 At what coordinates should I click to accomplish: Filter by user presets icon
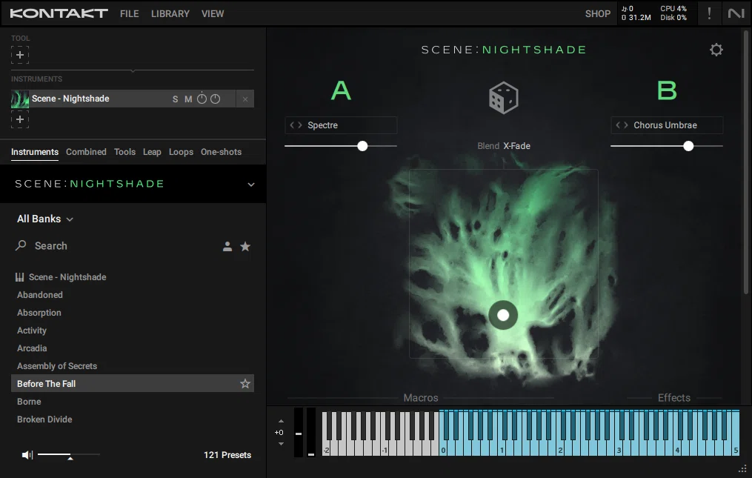tap(227, 247)
